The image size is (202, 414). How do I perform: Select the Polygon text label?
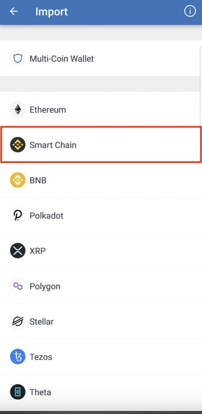(45, 286)
